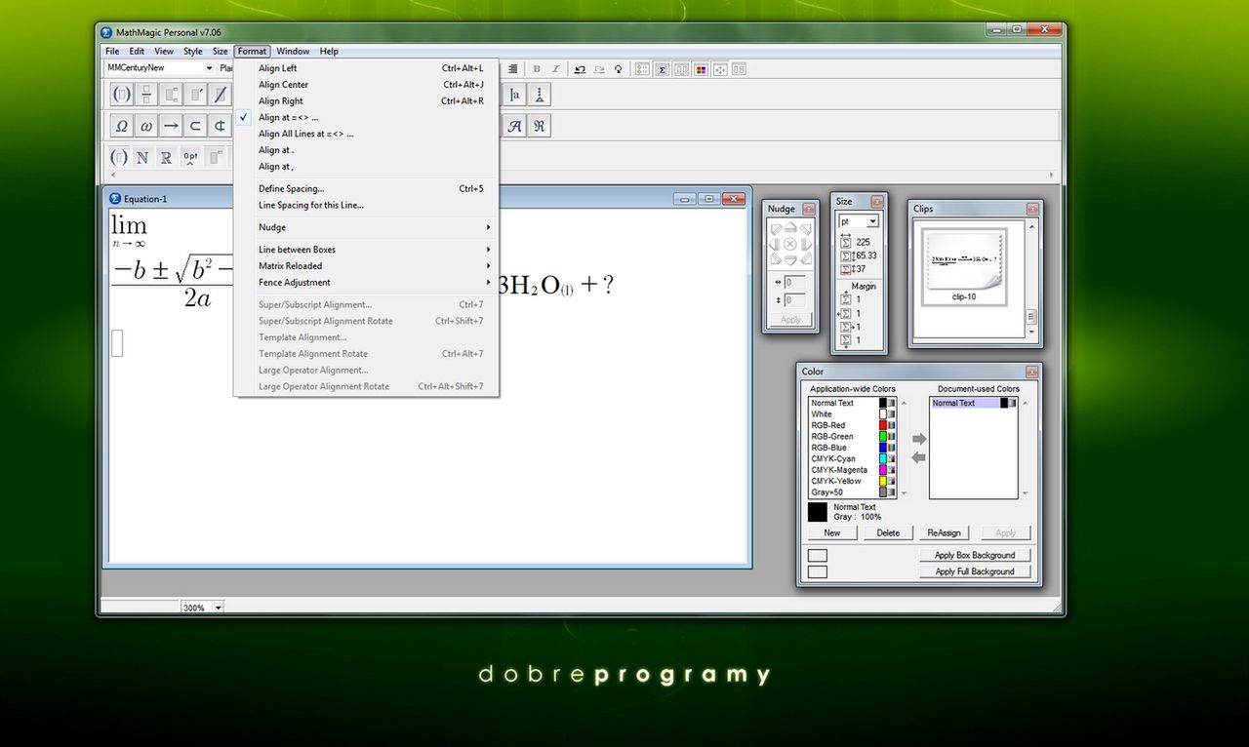Screen dimensions: 1249x747
Task: Open the Window menu
Action: (x=293, y=51)
